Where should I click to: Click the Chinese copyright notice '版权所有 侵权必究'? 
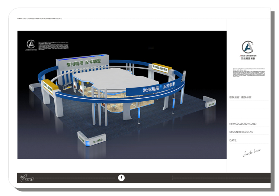click(240, 97)
